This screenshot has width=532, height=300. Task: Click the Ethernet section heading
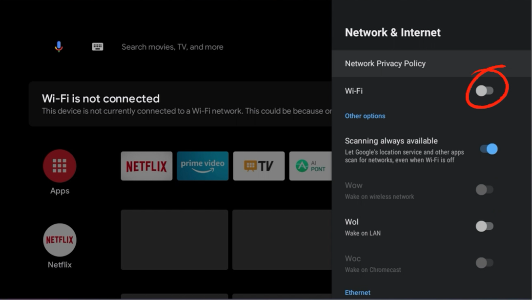coord(358,293)
